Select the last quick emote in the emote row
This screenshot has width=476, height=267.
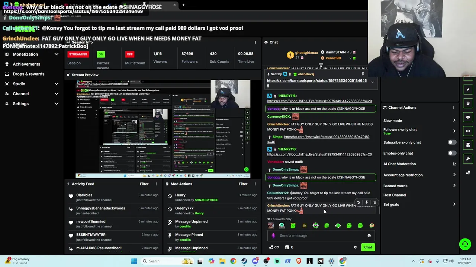click(x=372, y=225)
